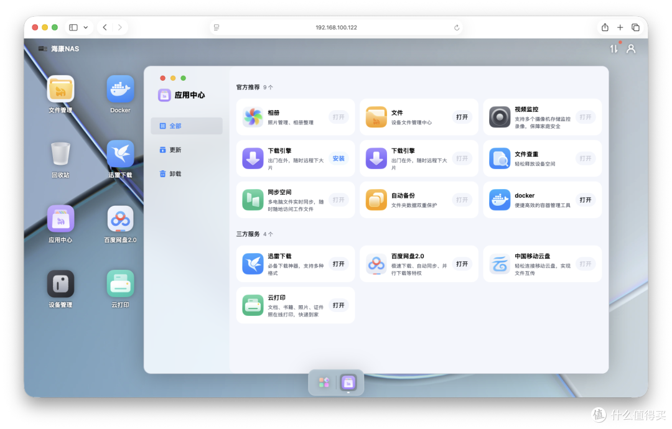Click the browser share icon

[605, 27]
